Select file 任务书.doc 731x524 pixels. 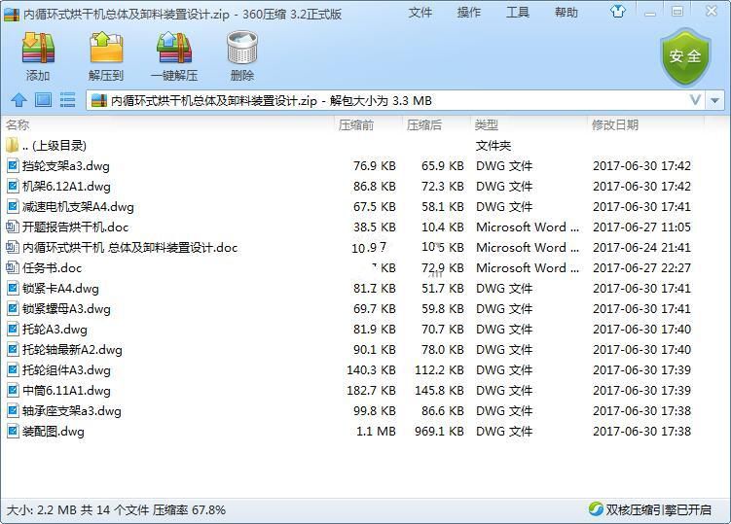tap(53, 267)
